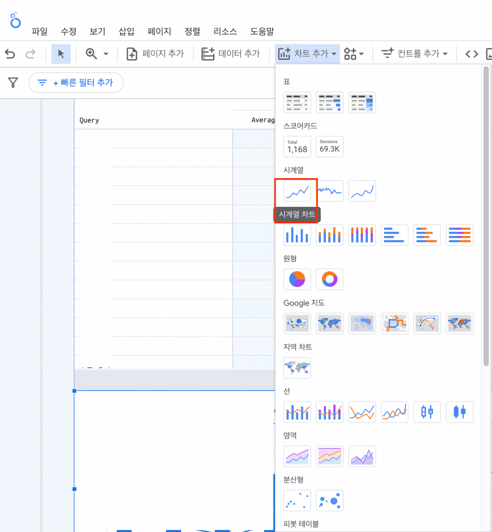This screenshot has width=492, height=532.
Task: Insert an overlapping area chart
Action: (x=362, y=456)
